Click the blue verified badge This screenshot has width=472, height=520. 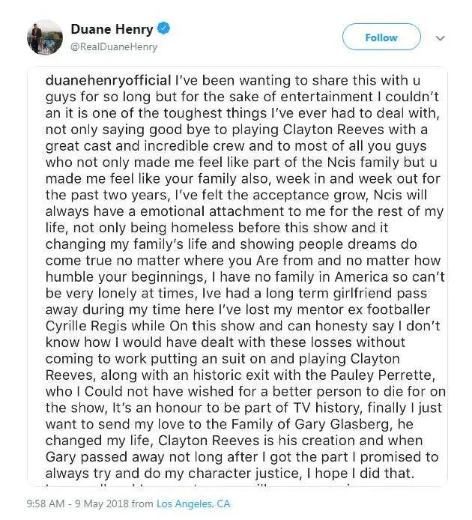coord(163,28)
